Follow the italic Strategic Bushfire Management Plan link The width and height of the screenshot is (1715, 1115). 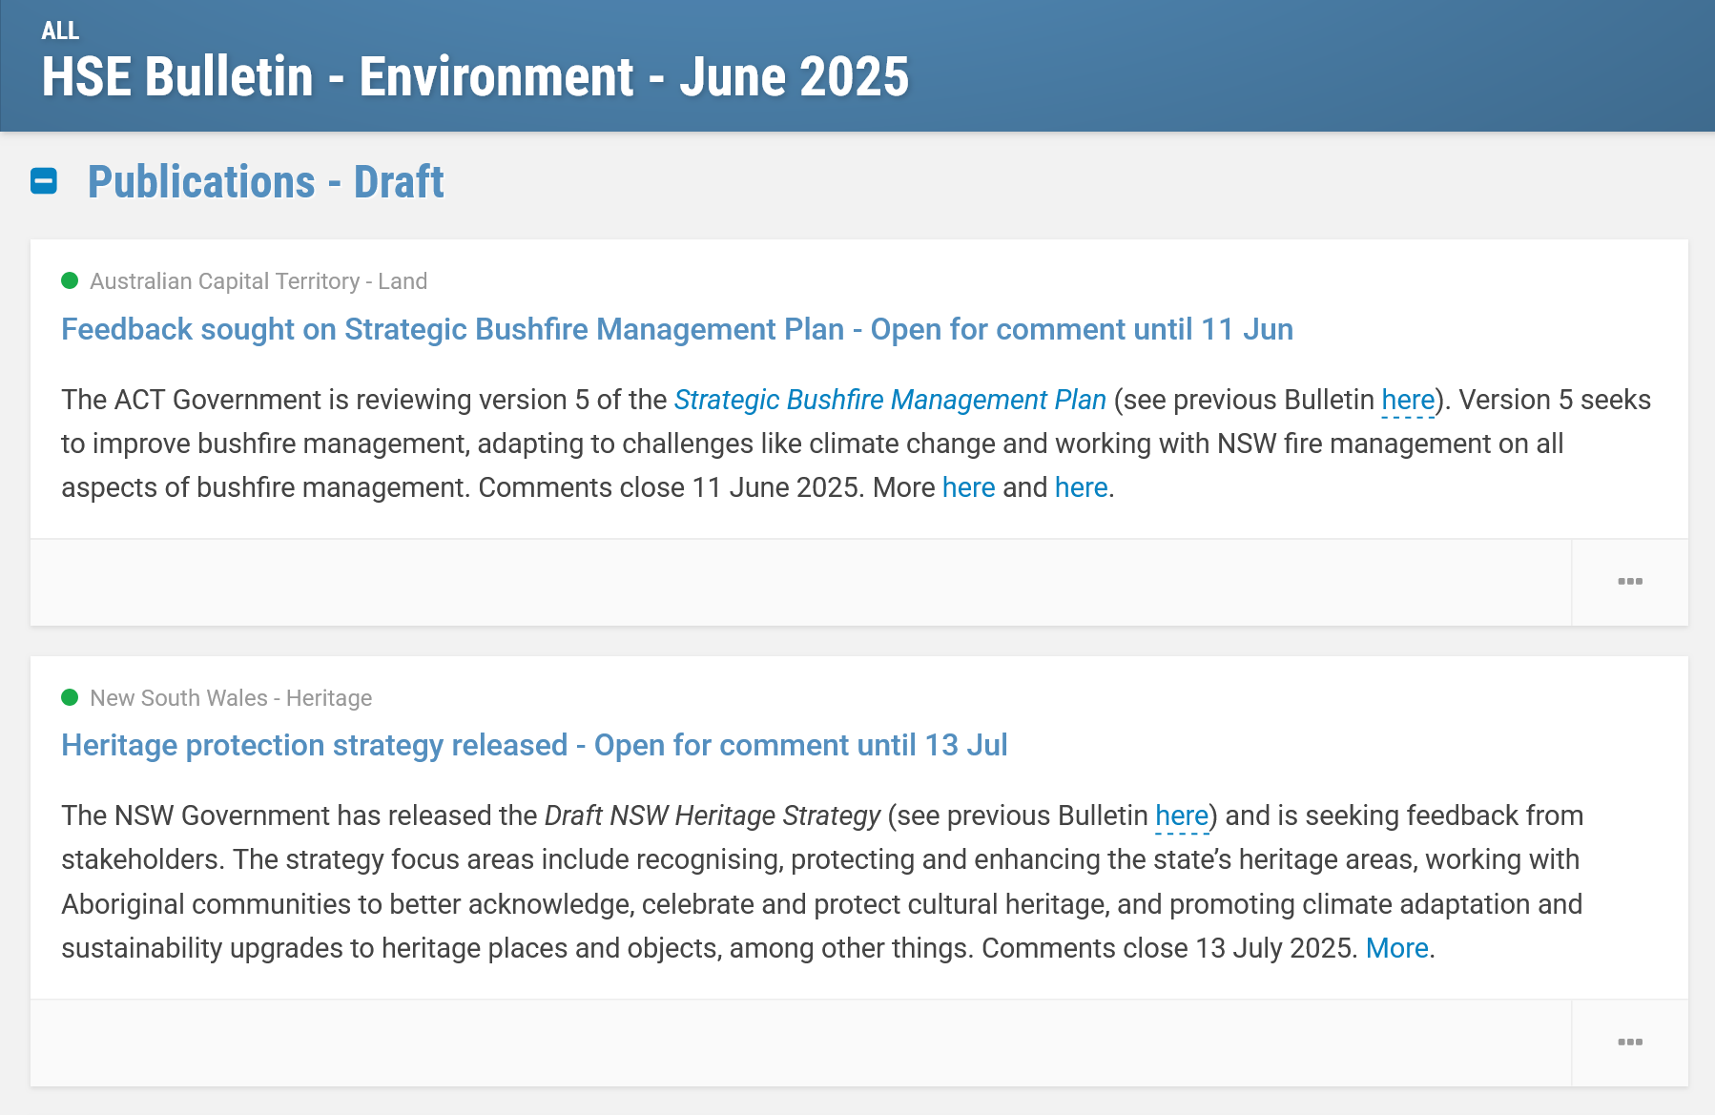[x=890, y=400]
